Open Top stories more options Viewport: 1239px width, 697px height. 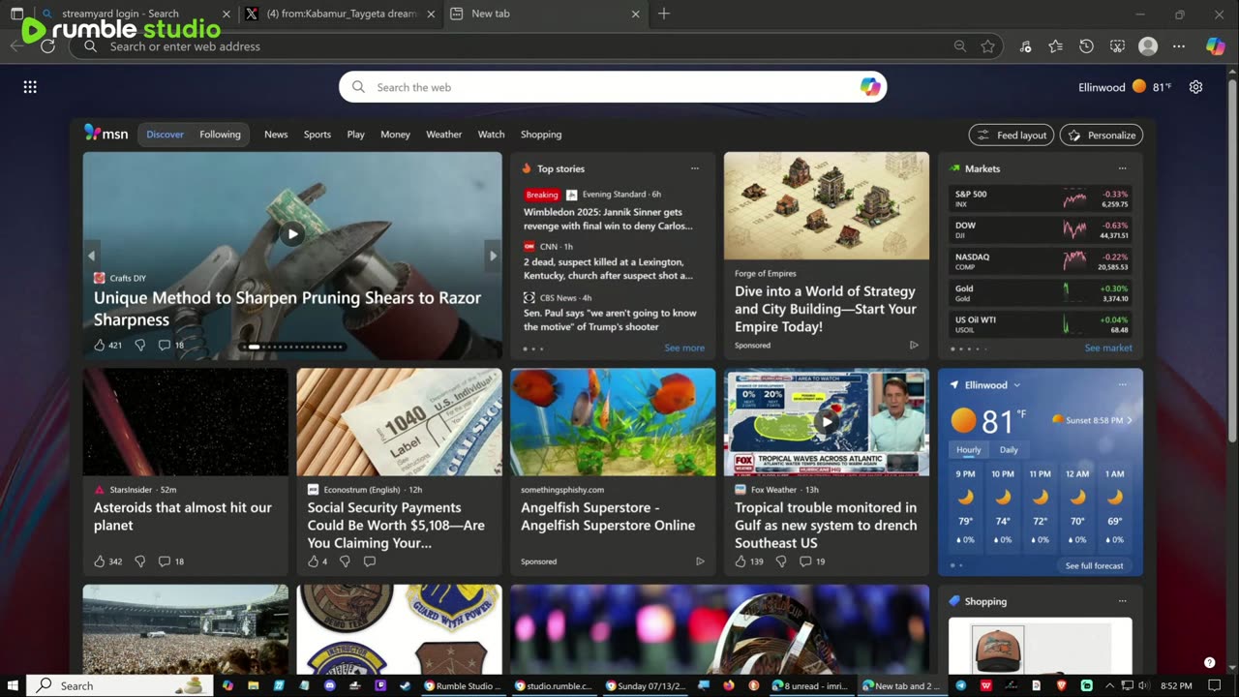click(694, 168)
